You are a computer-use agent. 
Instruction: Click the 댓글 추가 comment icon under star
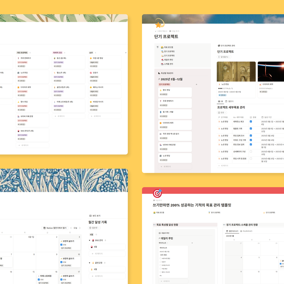170,31
